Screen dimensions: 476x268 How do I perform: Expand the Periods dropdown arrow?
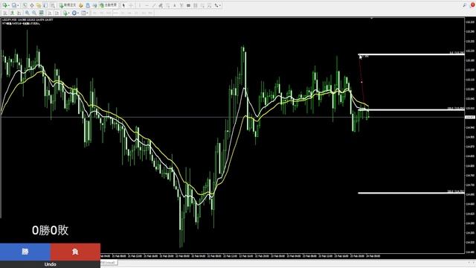pyautogui.click(x=78, y=13)
